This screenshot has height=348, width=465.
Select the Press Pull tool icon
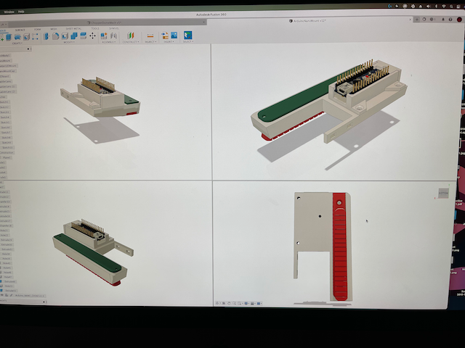coord(46,36)
